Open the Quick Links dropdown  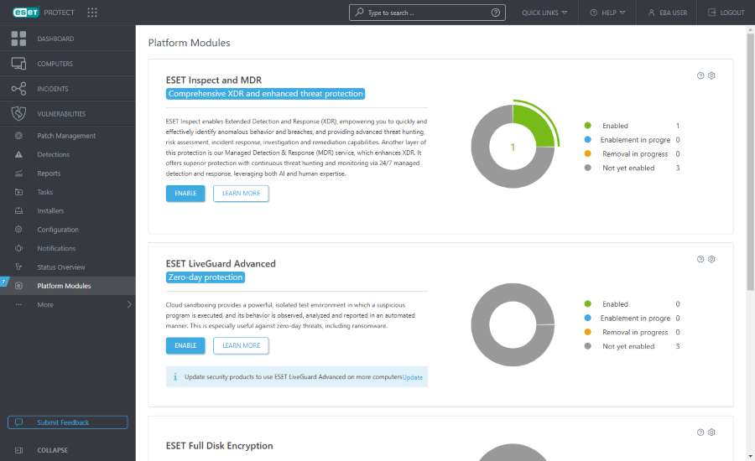click(544, 13)
